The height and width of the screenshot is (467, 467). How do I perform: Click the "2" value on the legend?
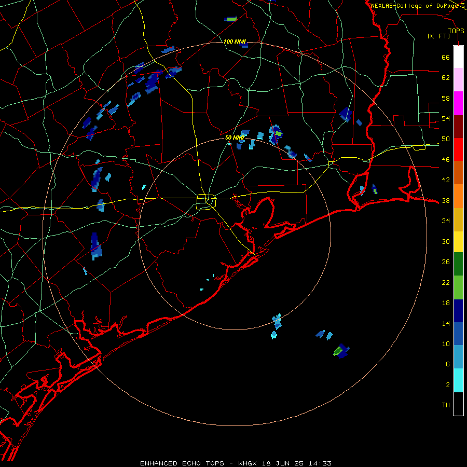(448, 385)
